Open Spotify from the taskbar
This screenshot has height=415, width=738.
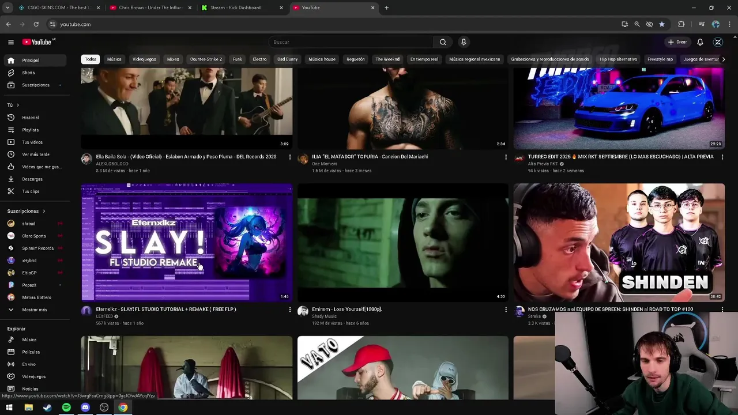pyautogui.click(x=66, y=408)
